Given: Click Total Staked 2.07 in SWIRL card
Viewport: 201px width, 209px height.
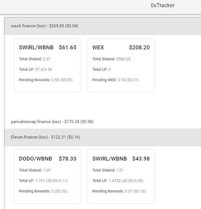Looking at the screenshot, I should tap(35, 59).
